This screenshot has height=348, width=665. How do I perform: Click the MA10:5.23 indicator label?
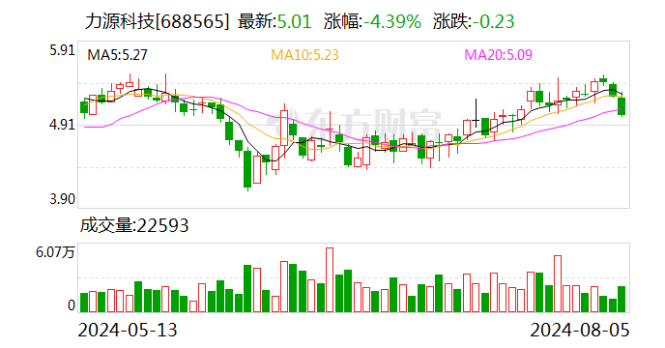(x=304, y=55)
